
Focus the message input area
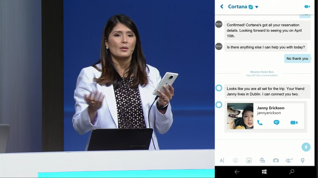pyautogui.click(x=258, y=147)
